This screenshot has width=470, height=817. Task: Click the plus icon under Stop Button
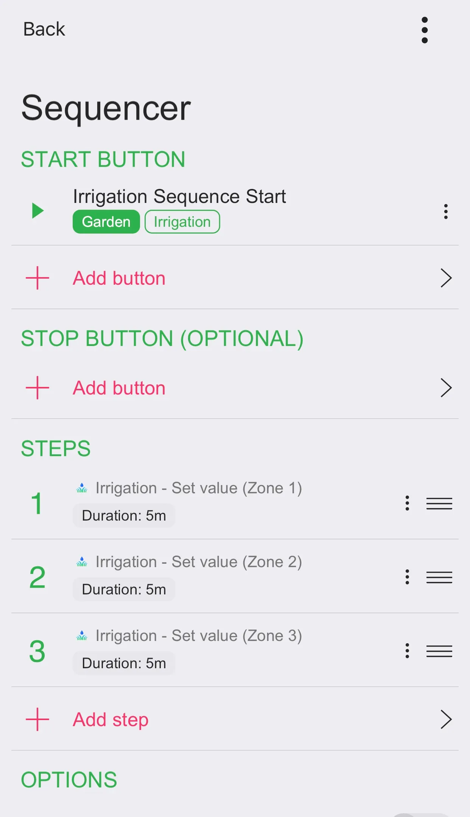pyautogui.click(x=37, y=388)
